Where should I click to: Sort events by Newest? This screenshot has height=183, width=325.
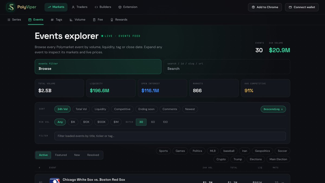[x=190, y=109]
